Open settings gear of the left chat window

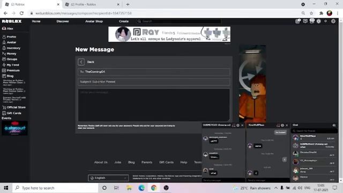click(x=238, y=125)
